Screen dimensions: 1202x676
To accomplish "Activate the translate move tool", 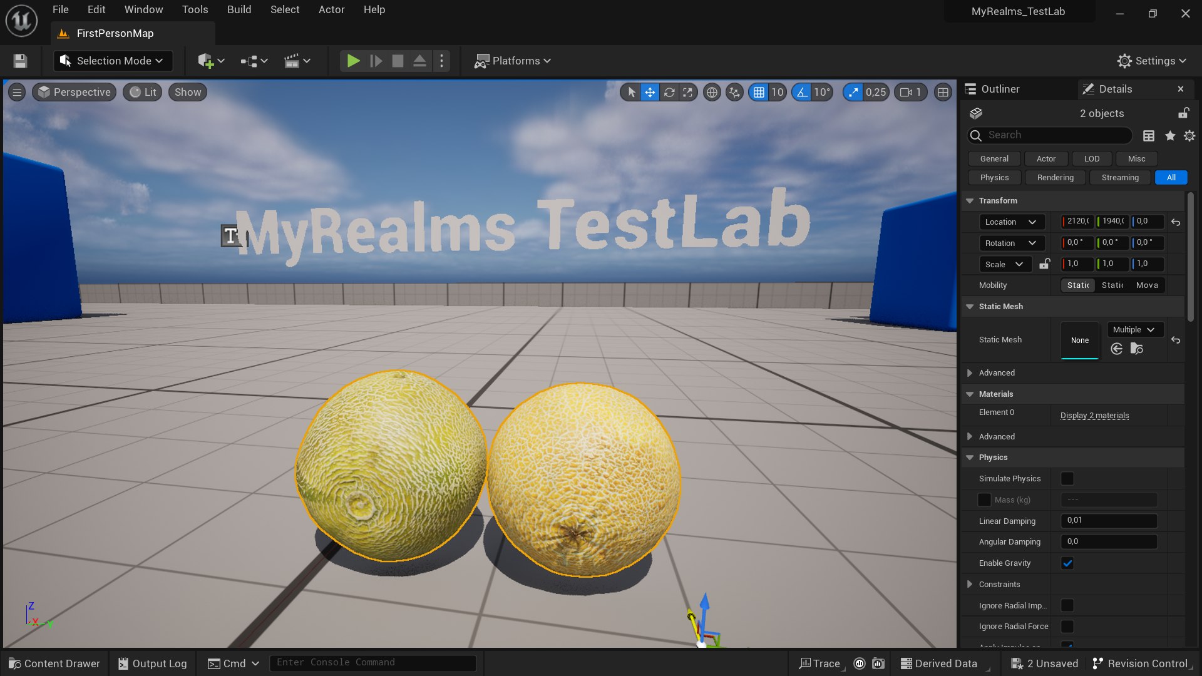I will point(650,92).
